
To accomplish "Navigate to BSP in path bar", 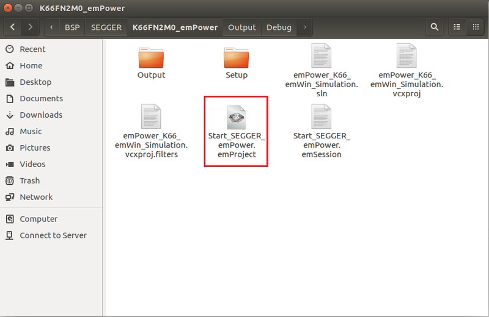I will (72, 27).
